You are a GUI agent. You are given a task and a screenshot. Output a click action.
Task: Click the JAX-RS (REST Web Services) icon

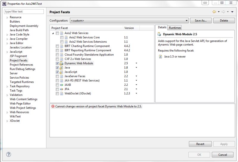tap(62, 80)
